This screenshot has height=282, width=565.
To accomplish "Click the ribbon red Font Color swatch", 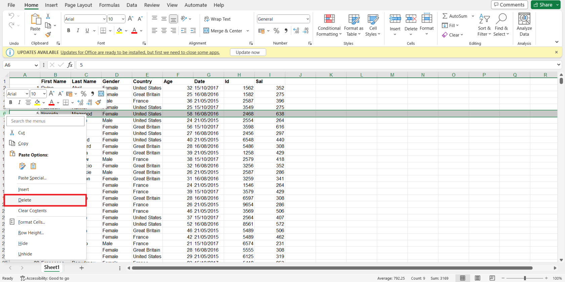I will click(x=134, y=31).
